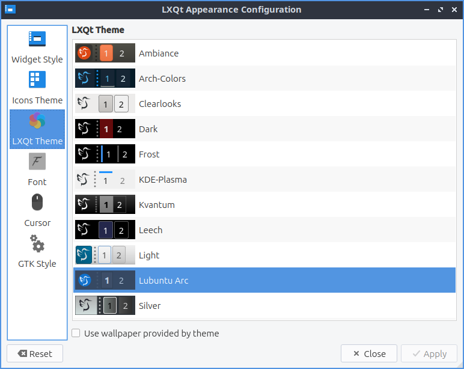Viewport: 464px width, 369px height.
Task: Select the Cursor mouse icon
Action: [37, 203]
